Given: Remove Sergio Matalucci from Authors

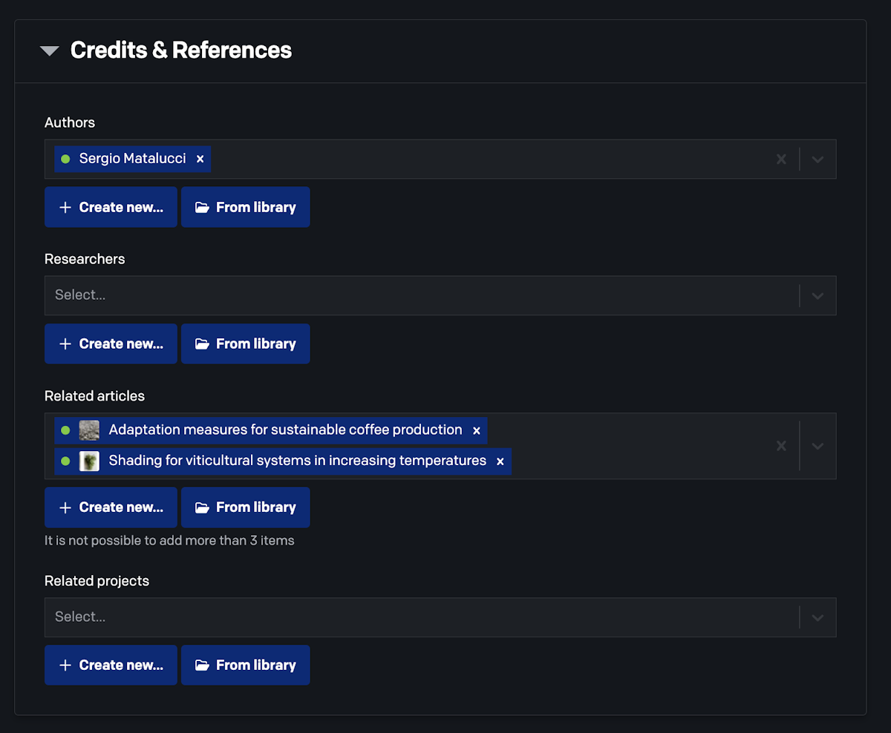Looking at the screenshot, I should pos(200,159).
